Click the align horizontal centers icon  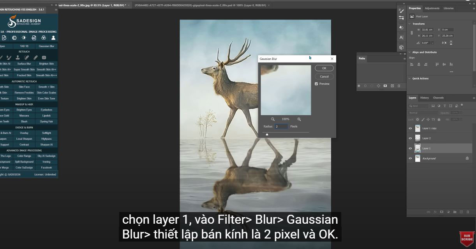pos(419,64)
